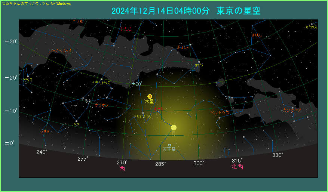Select the うさぎ constellation label
The width and height of the screenshot is (328, 192).
tap(45, 131)
